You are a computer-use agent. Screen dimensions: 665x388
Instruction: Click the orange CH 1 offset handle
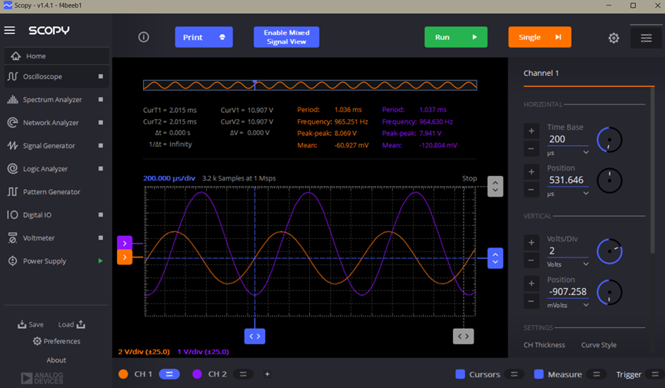point(125,257)
